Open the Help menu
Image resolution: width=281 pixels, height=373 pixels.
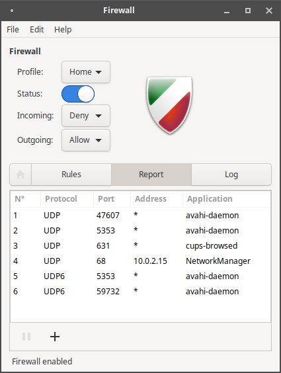[63, 30]
